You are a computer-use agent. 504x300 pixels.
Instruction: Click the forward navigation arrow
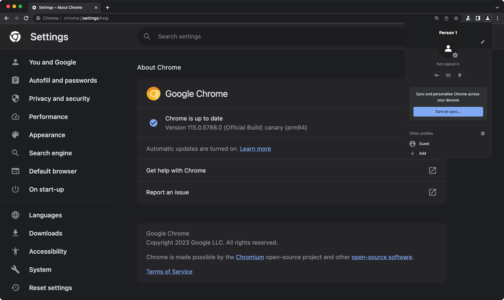[16, 18]
